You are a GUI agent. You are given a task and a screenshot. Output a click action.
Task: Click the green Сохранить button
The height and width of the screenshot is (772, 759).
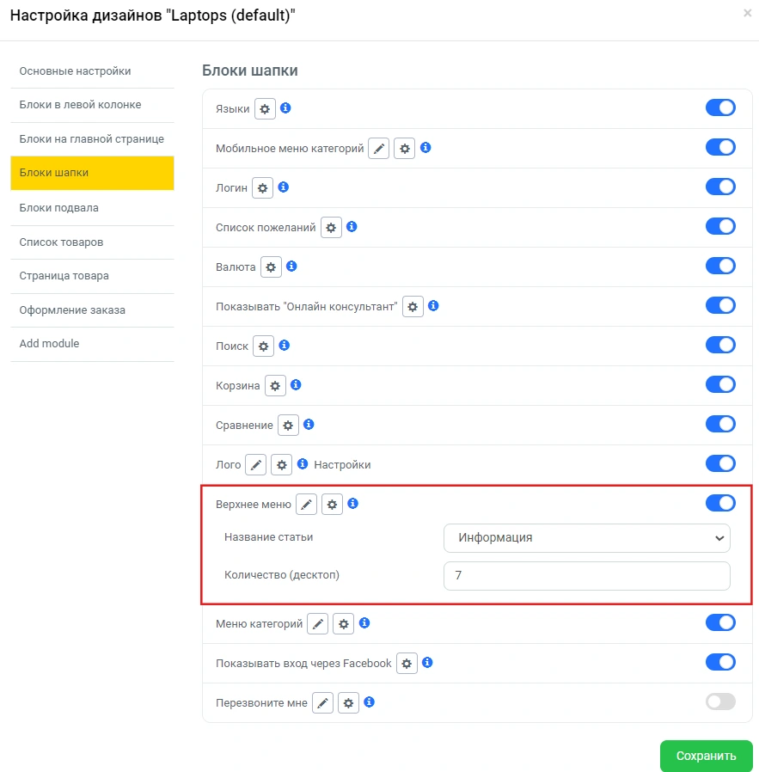click(706, 757)
